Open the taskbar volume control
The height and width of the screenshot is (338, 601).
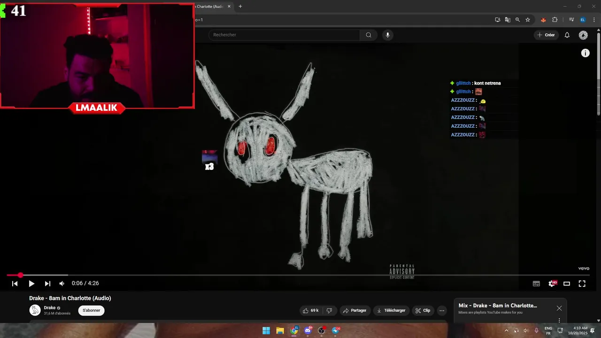tap(526, 330)
